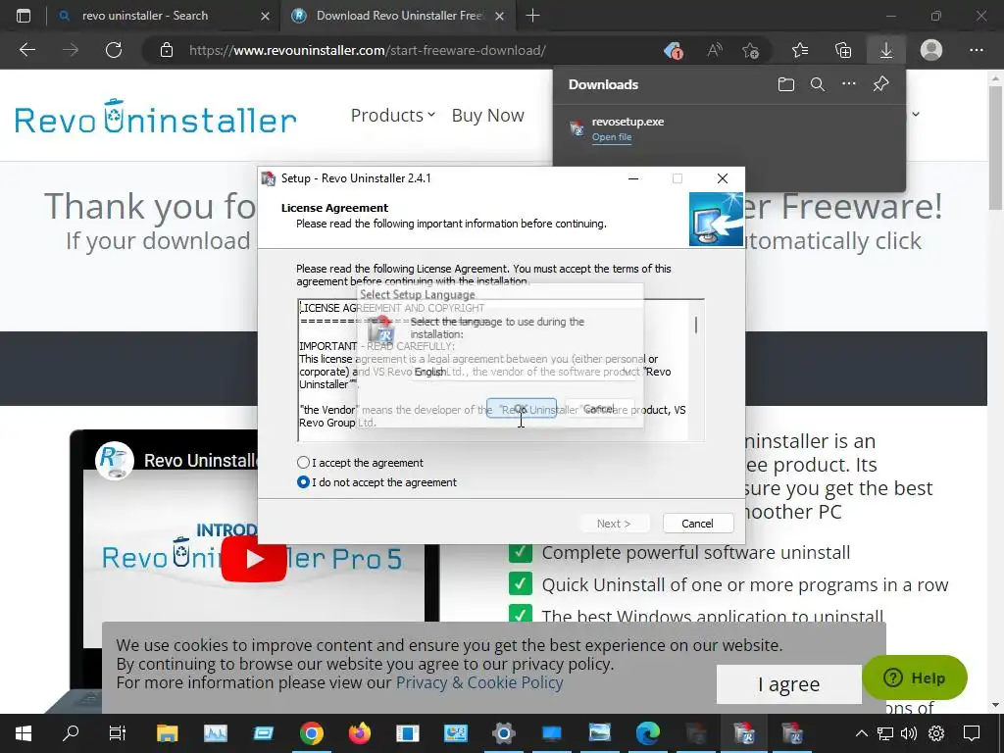Toggle the Downloads arrow icon in Edge toolbar

pos(886,50)
